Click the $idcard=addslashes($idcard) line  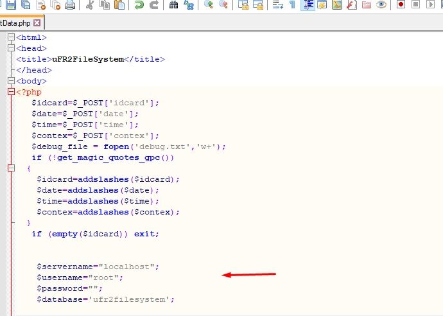[109, 179]
